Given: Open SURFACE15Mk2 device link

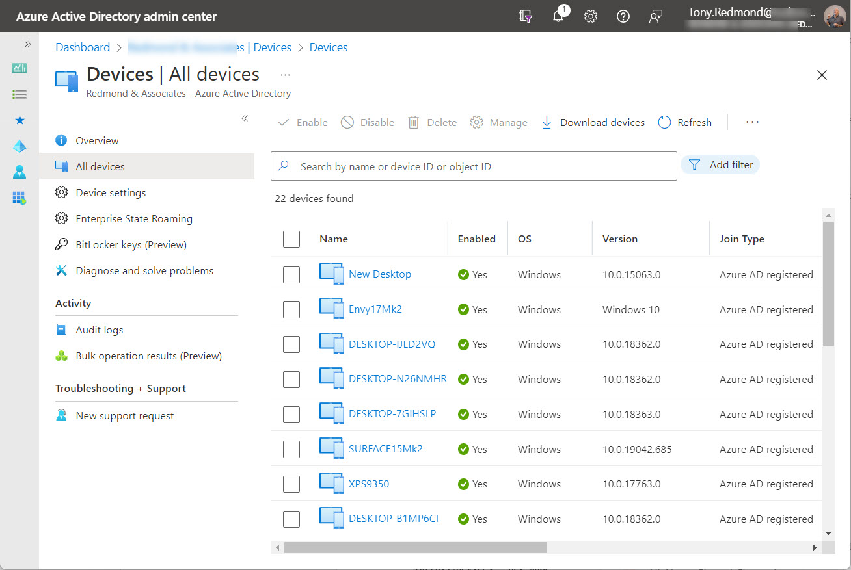Looking at the screenshot, I should click(386, 449).
